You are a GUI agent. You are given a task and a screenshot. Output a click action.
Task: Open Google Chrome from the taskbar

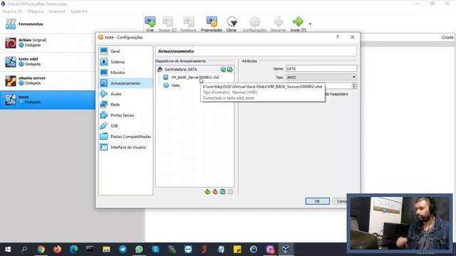point(41,250)
